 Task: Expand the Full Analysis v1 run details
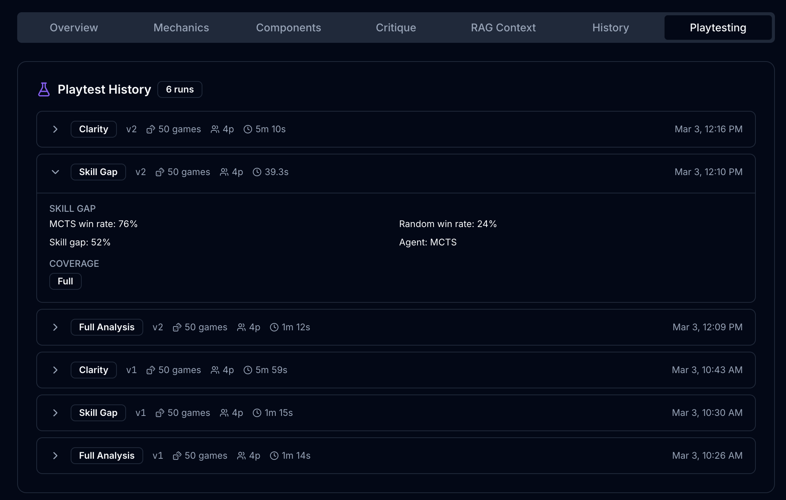(55, 456)
